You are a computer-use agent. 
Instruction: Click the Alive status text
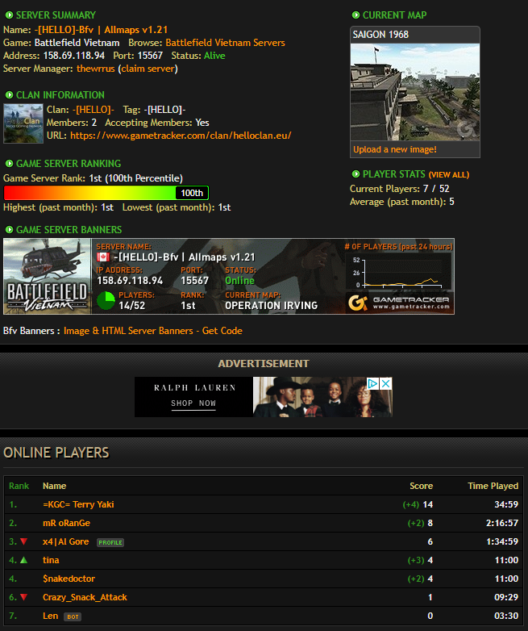point(214,56)
